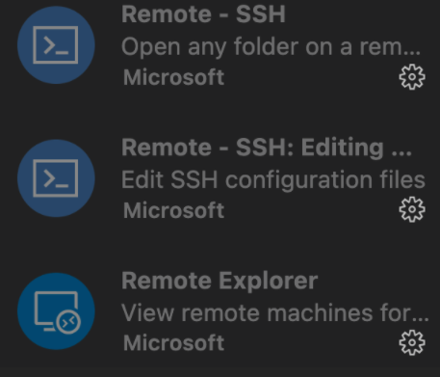The width and height of the screenshot is (440, 377).
Task: Click Microsoft publisher under Remote Explorer
Action: click(173, 343)
